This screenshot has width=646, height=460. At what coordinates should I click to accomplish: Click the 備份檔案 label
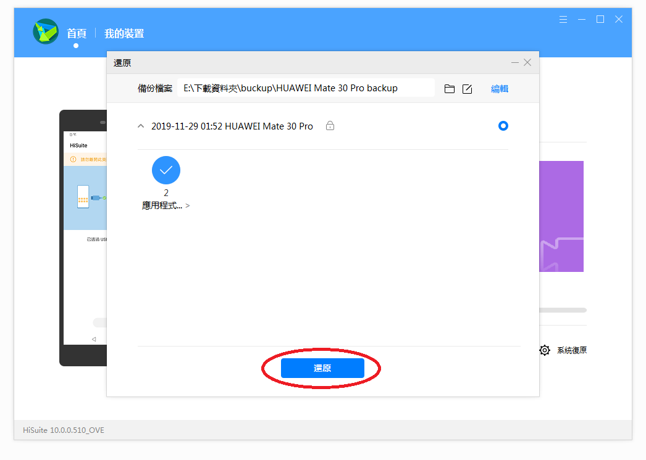(x=155, y=88)
